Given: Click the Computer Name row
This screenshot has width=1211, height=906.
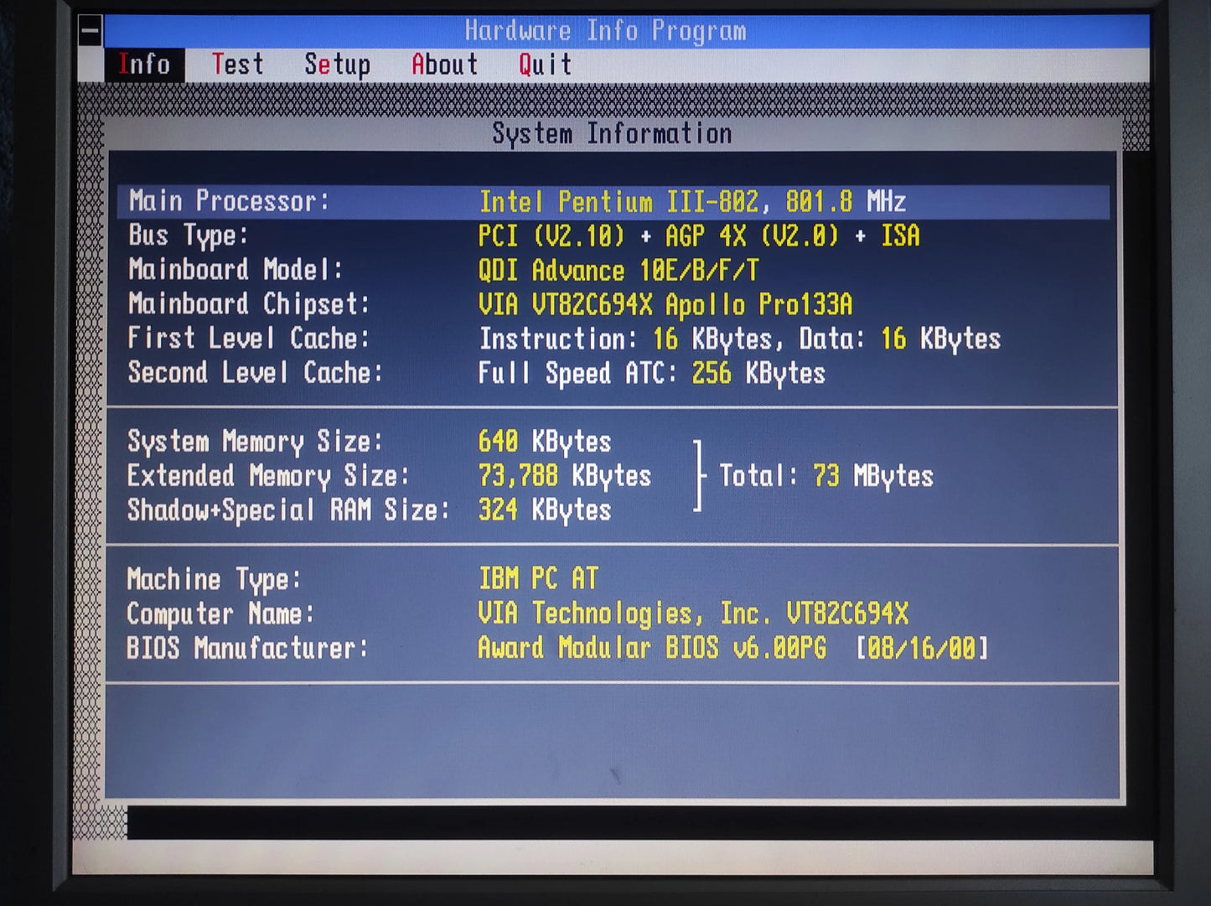Looking at the screenshot, I should [613, 613].
